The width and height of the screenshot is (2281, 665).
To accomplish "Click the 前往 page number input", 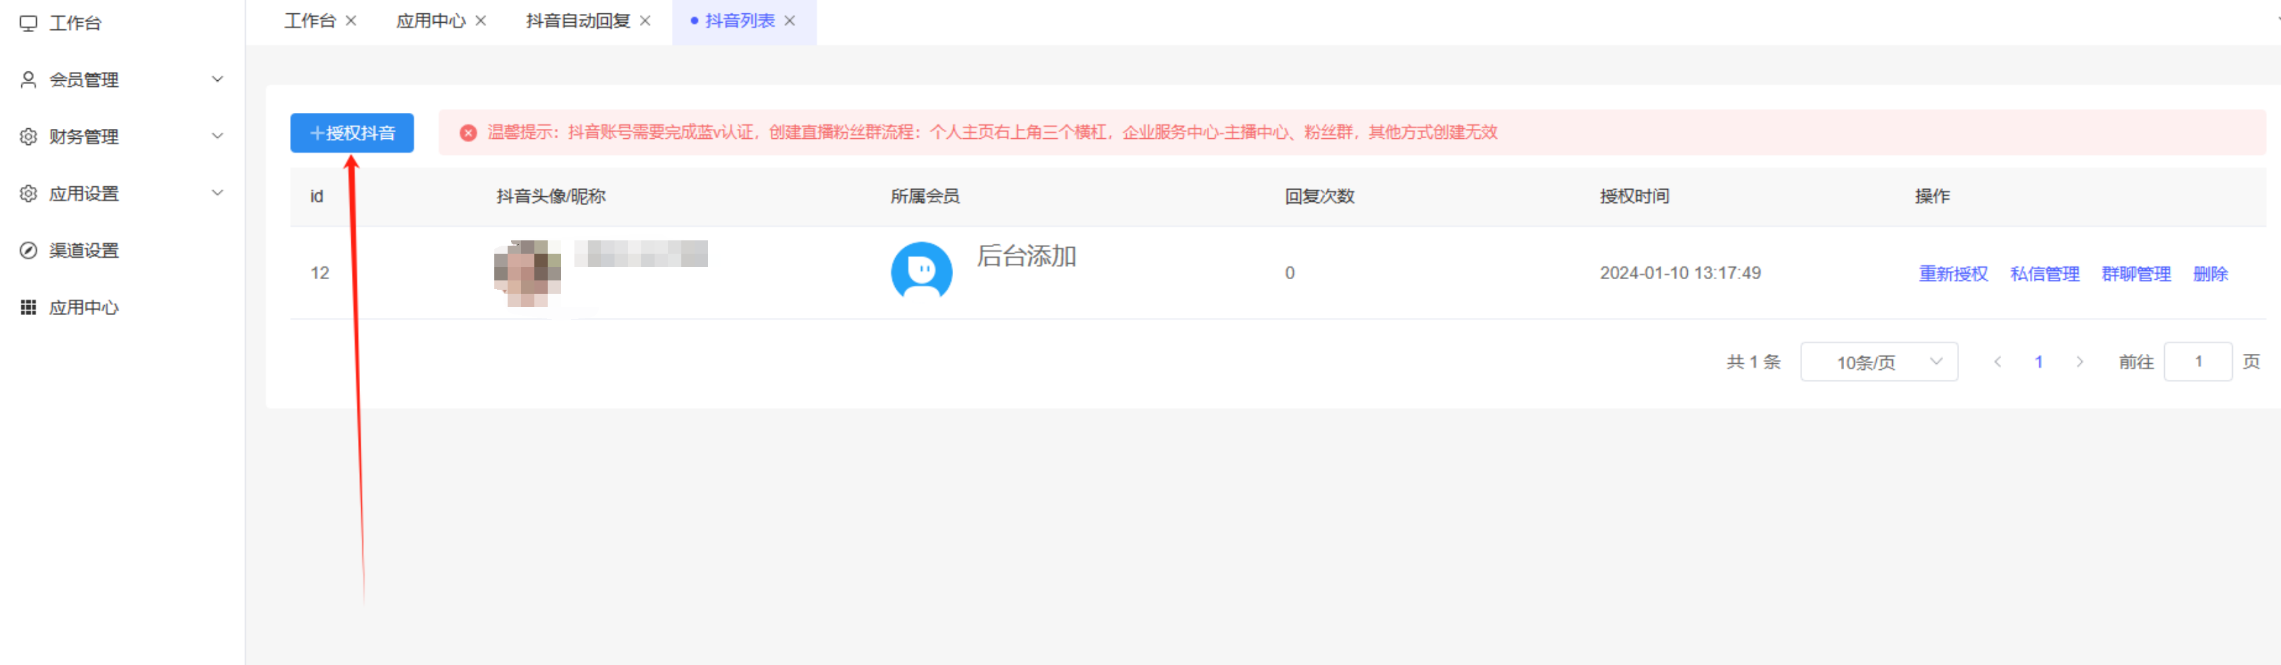I will 2198,361.
